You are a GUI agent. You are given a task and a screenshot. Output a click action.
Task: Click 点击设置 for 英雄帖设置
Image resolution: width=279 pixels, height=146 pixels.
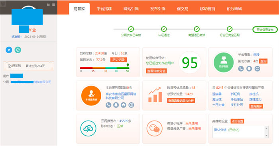[238, 121]
